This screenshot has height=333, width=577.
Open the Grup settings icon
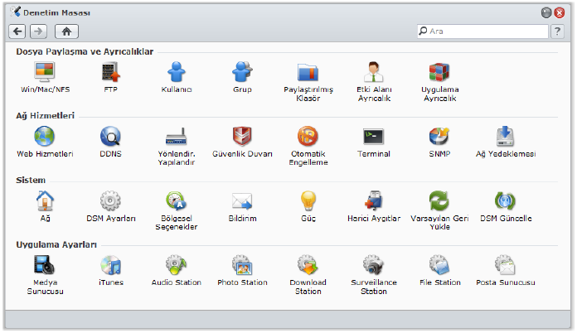[x=242, y=73]
